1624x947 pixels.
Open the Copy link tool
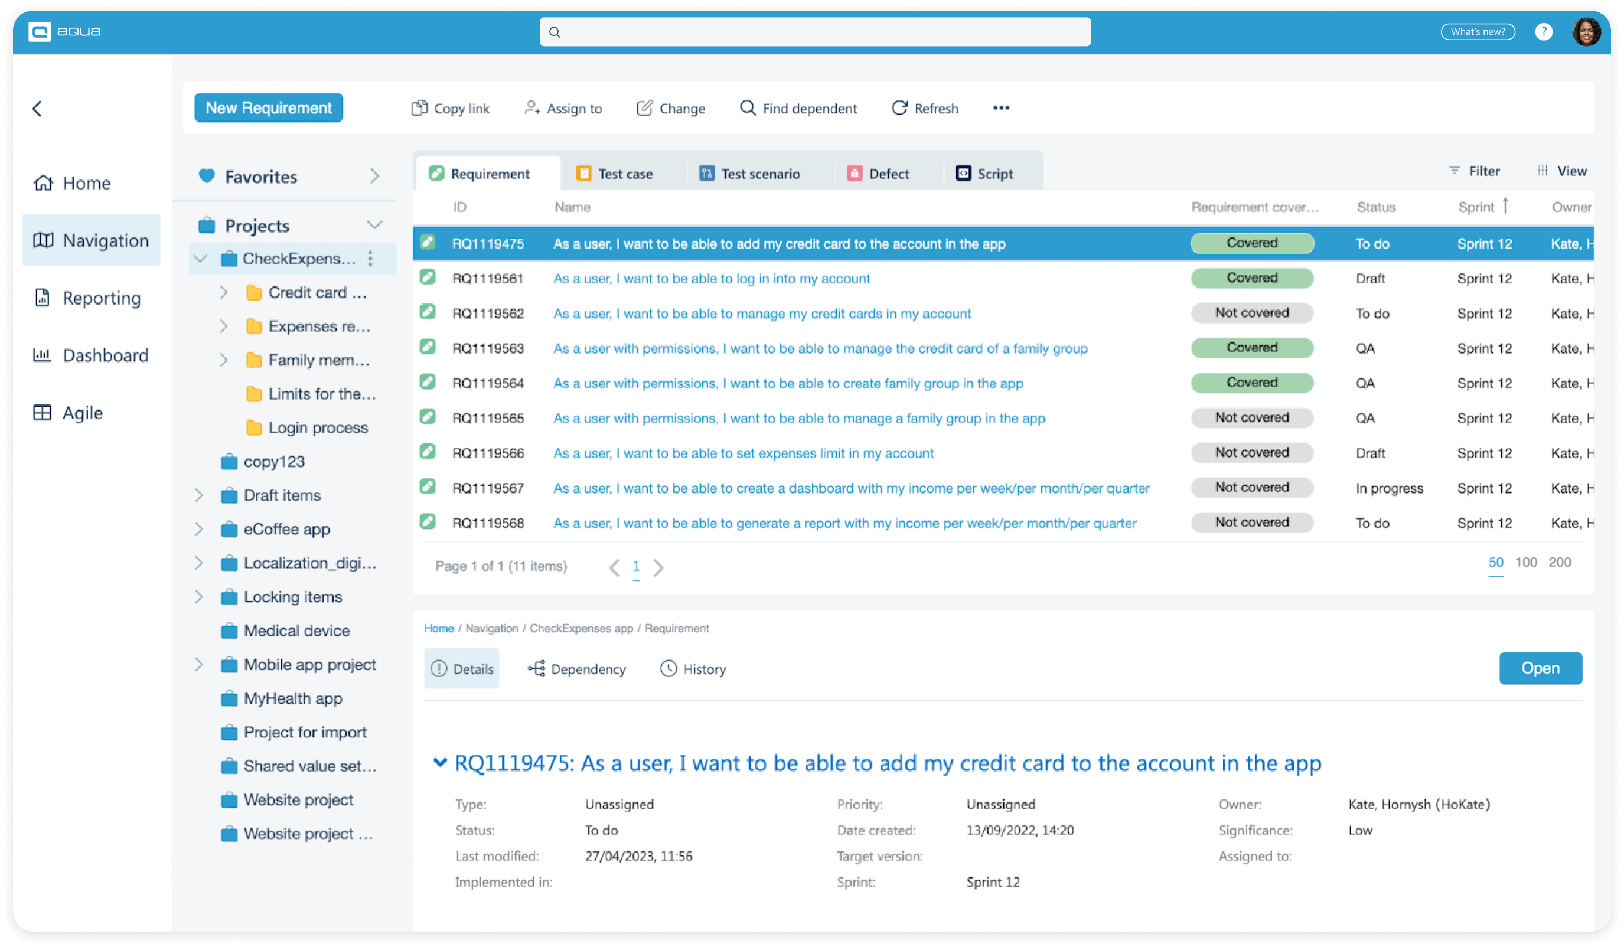tap(450, 107)
